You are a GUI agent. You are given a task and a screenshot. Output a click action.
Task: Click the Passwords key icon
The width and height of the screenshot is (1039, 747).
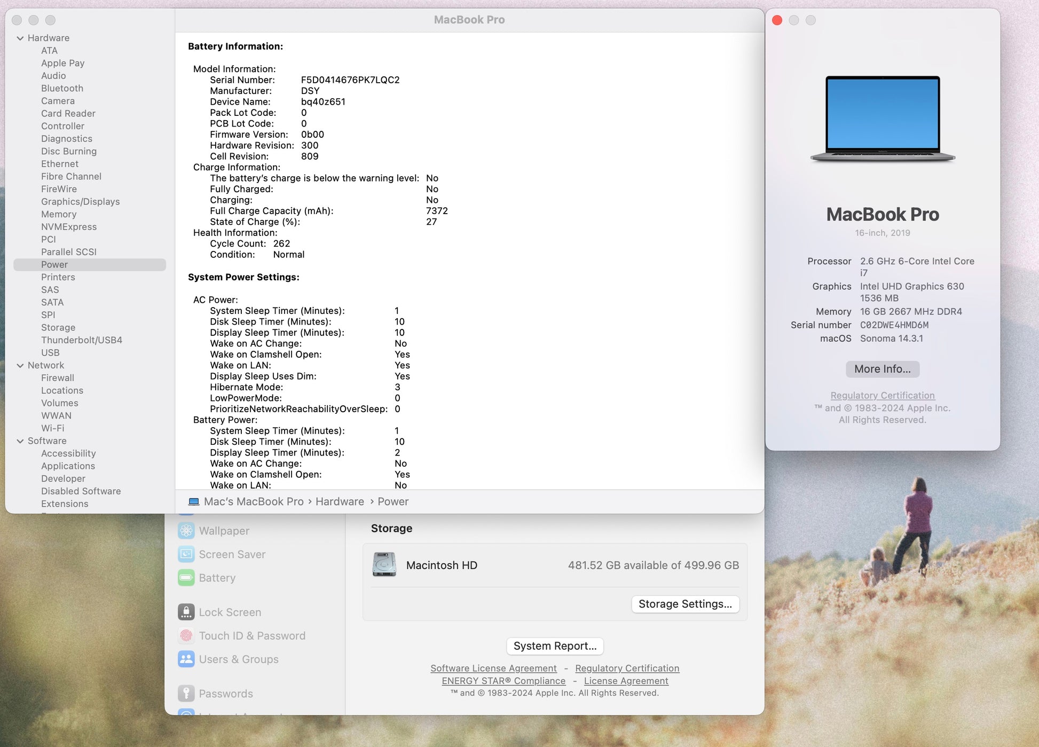pos(186,693)
